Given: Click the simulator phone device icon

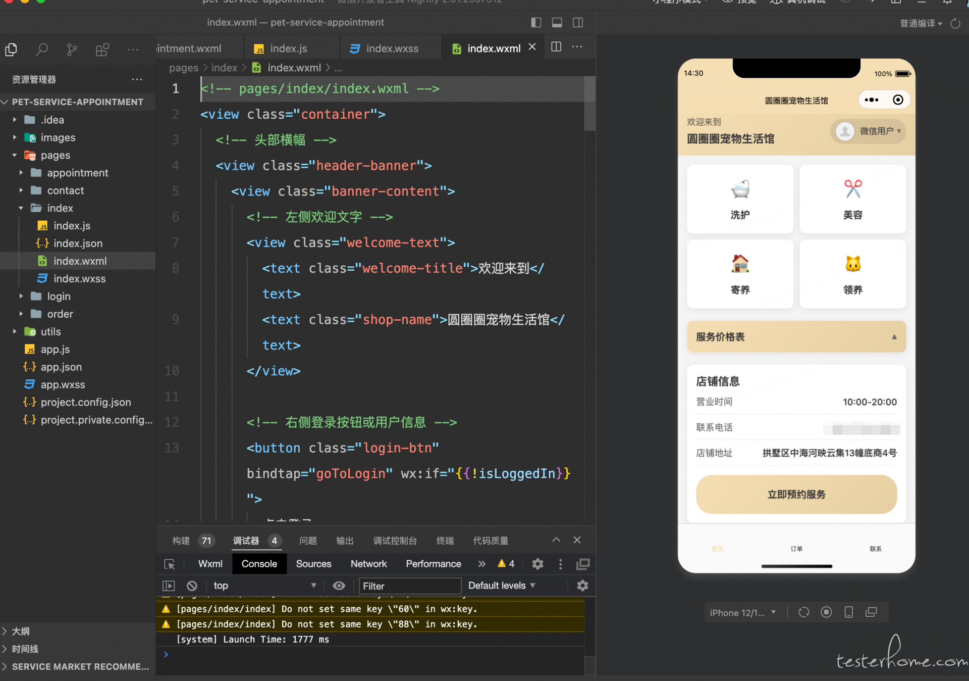Looking at the screenshot, I should click(x=849, y=612).
